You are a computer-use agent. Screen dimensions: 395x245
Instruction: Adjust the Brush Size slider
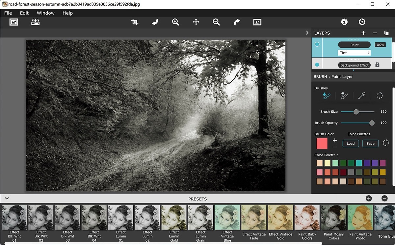click(x=356, y=112)
